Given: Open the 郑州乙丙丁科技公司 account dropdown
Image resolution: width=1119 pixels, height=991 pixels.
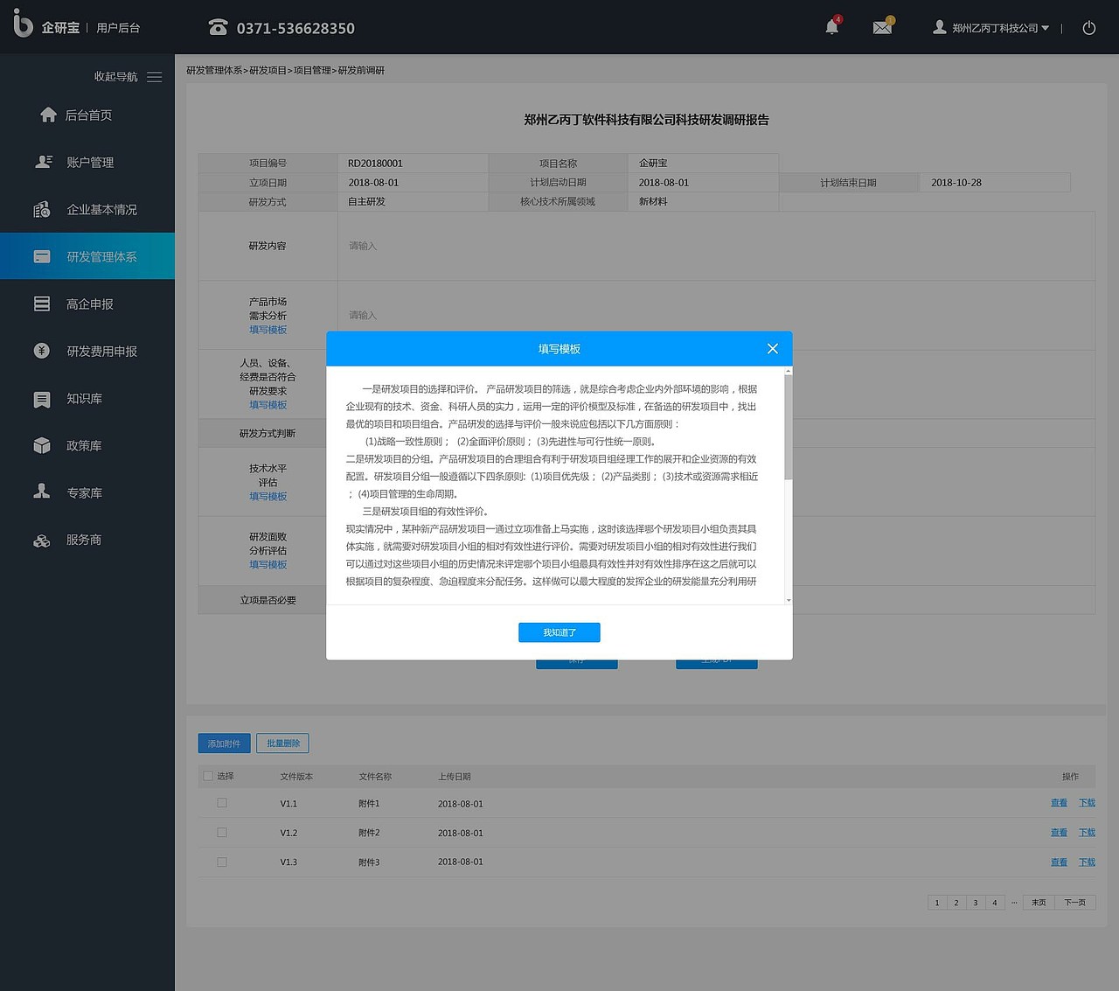Looking at the screenshot, I should tap(1000, 28).
